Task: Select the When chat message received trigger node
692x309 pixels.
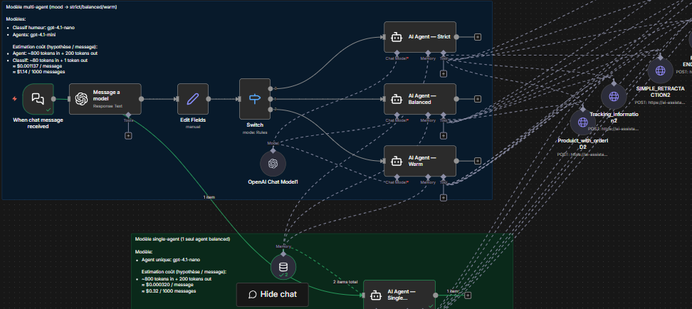Action: [38, 99]
